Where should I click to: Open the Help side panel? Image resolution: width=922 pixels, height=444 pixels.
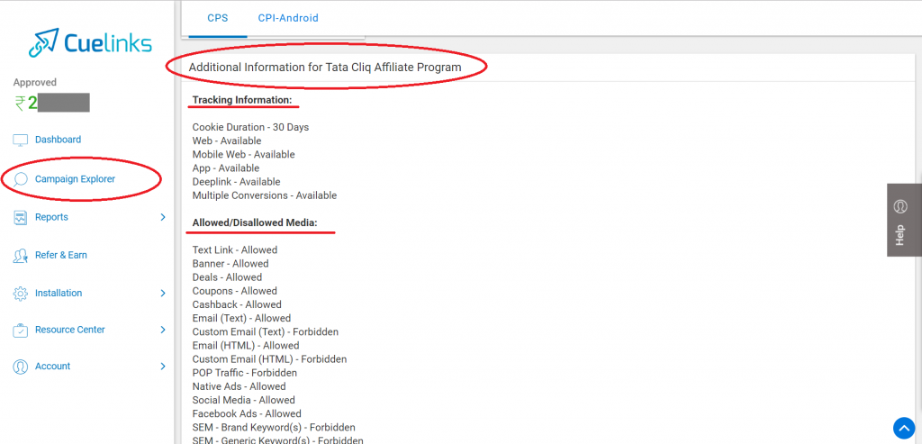tap(904, 220)
